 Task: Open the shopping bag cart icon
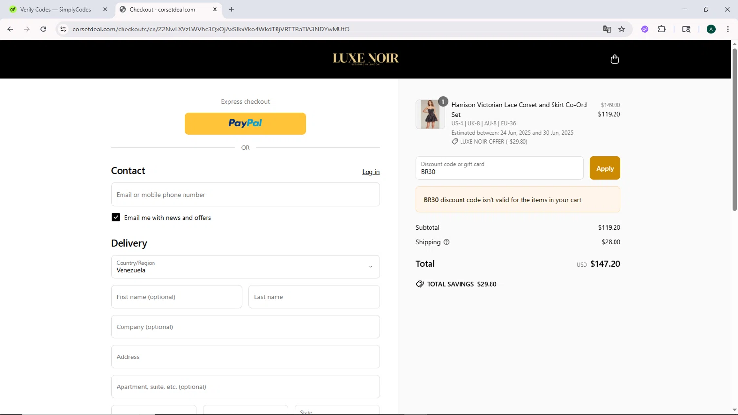[x=615, y=59]
